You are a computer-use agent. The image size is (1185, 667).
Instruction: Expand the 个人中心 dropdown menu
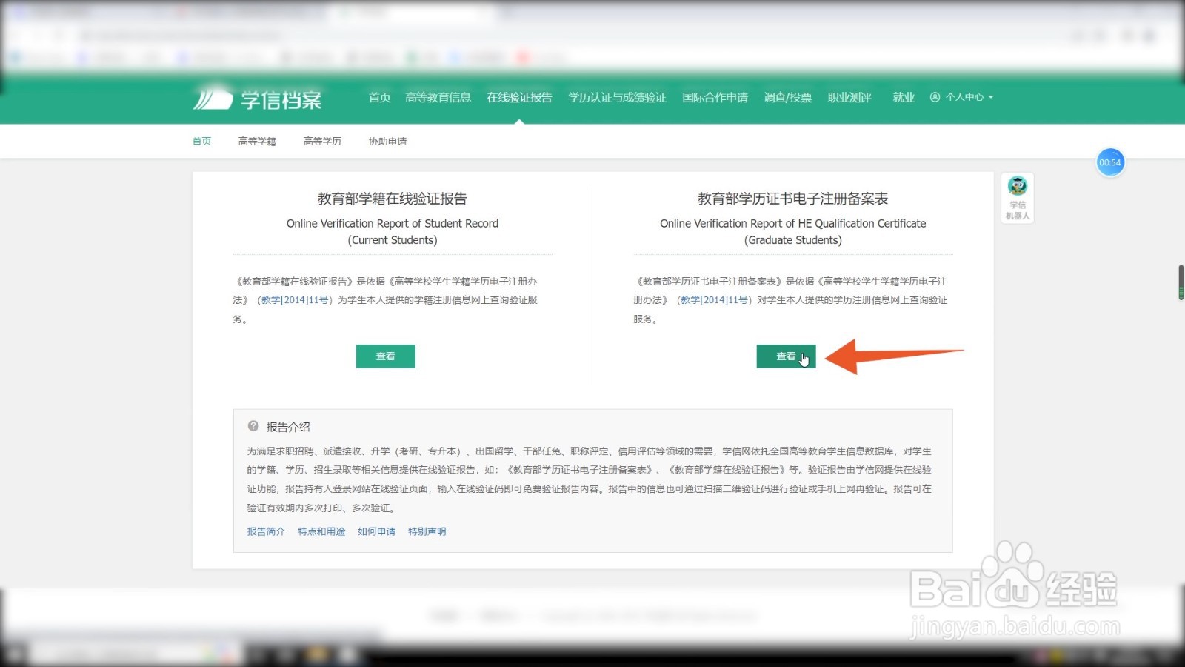click(967, 97)
